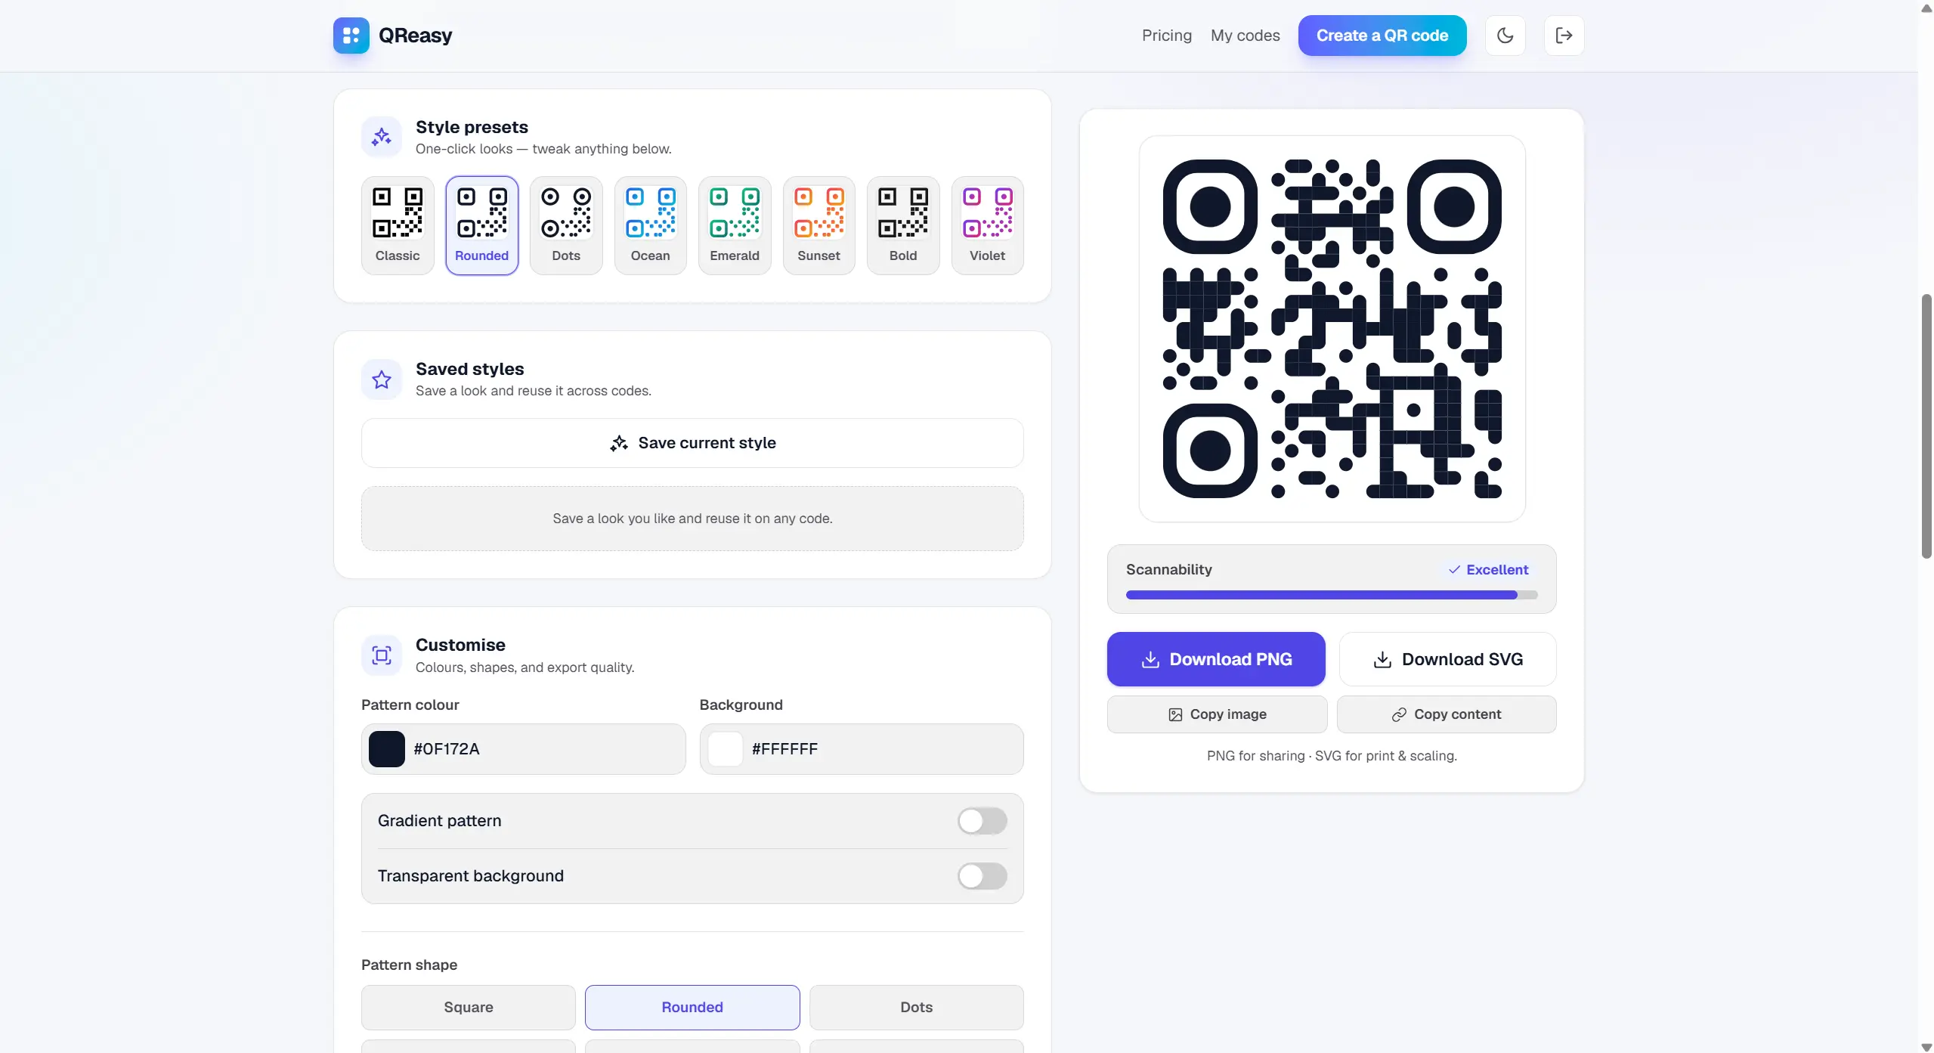Click the download icon in Download PNG
The image size is (1934, 1053).
[x=1150, y=659]
